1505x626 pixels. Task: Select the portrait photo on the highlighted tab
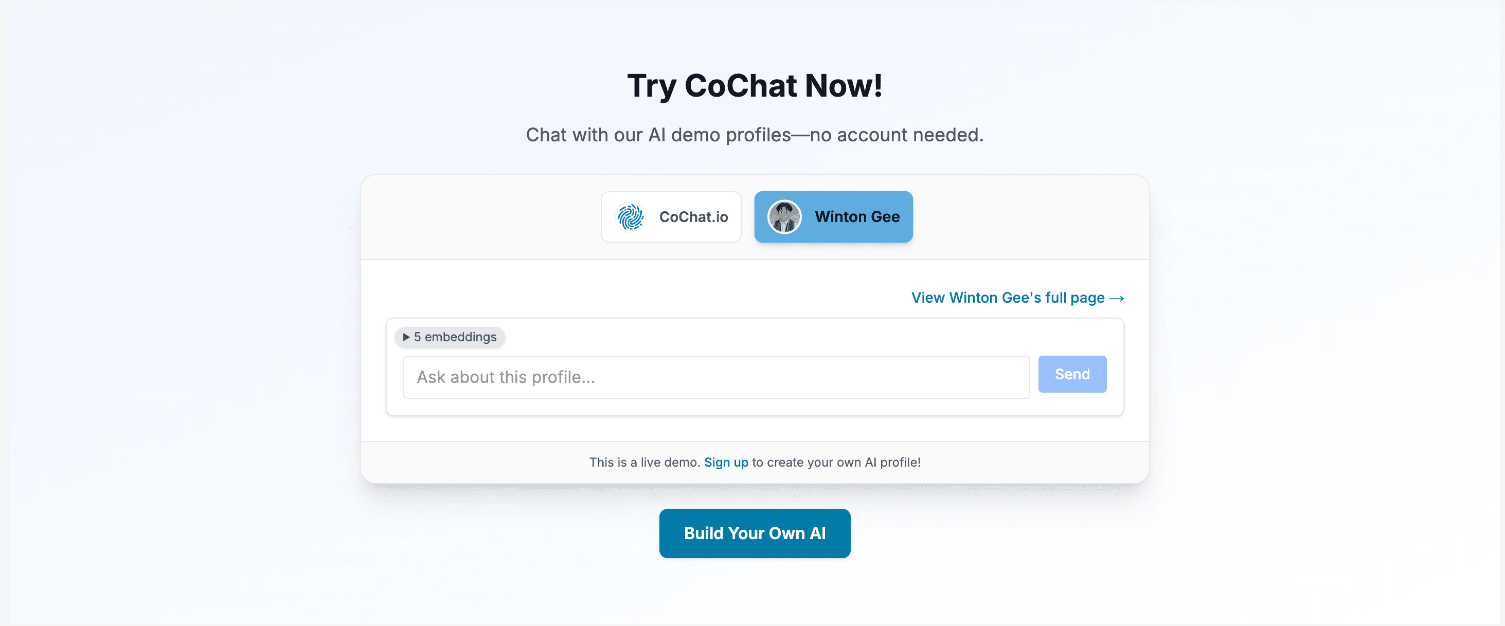point(785,217)
